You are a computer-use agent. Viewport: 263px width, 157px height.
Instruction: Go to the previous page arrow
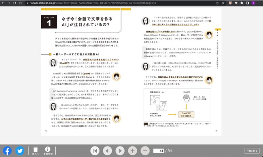pyautogui.click(x=107, y=151)
